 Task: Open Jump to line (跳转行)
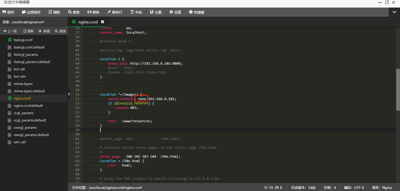[x=115, y=12]
